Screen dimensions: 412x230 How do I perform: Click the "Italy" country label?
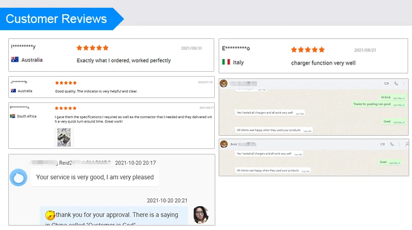point(238,62)
